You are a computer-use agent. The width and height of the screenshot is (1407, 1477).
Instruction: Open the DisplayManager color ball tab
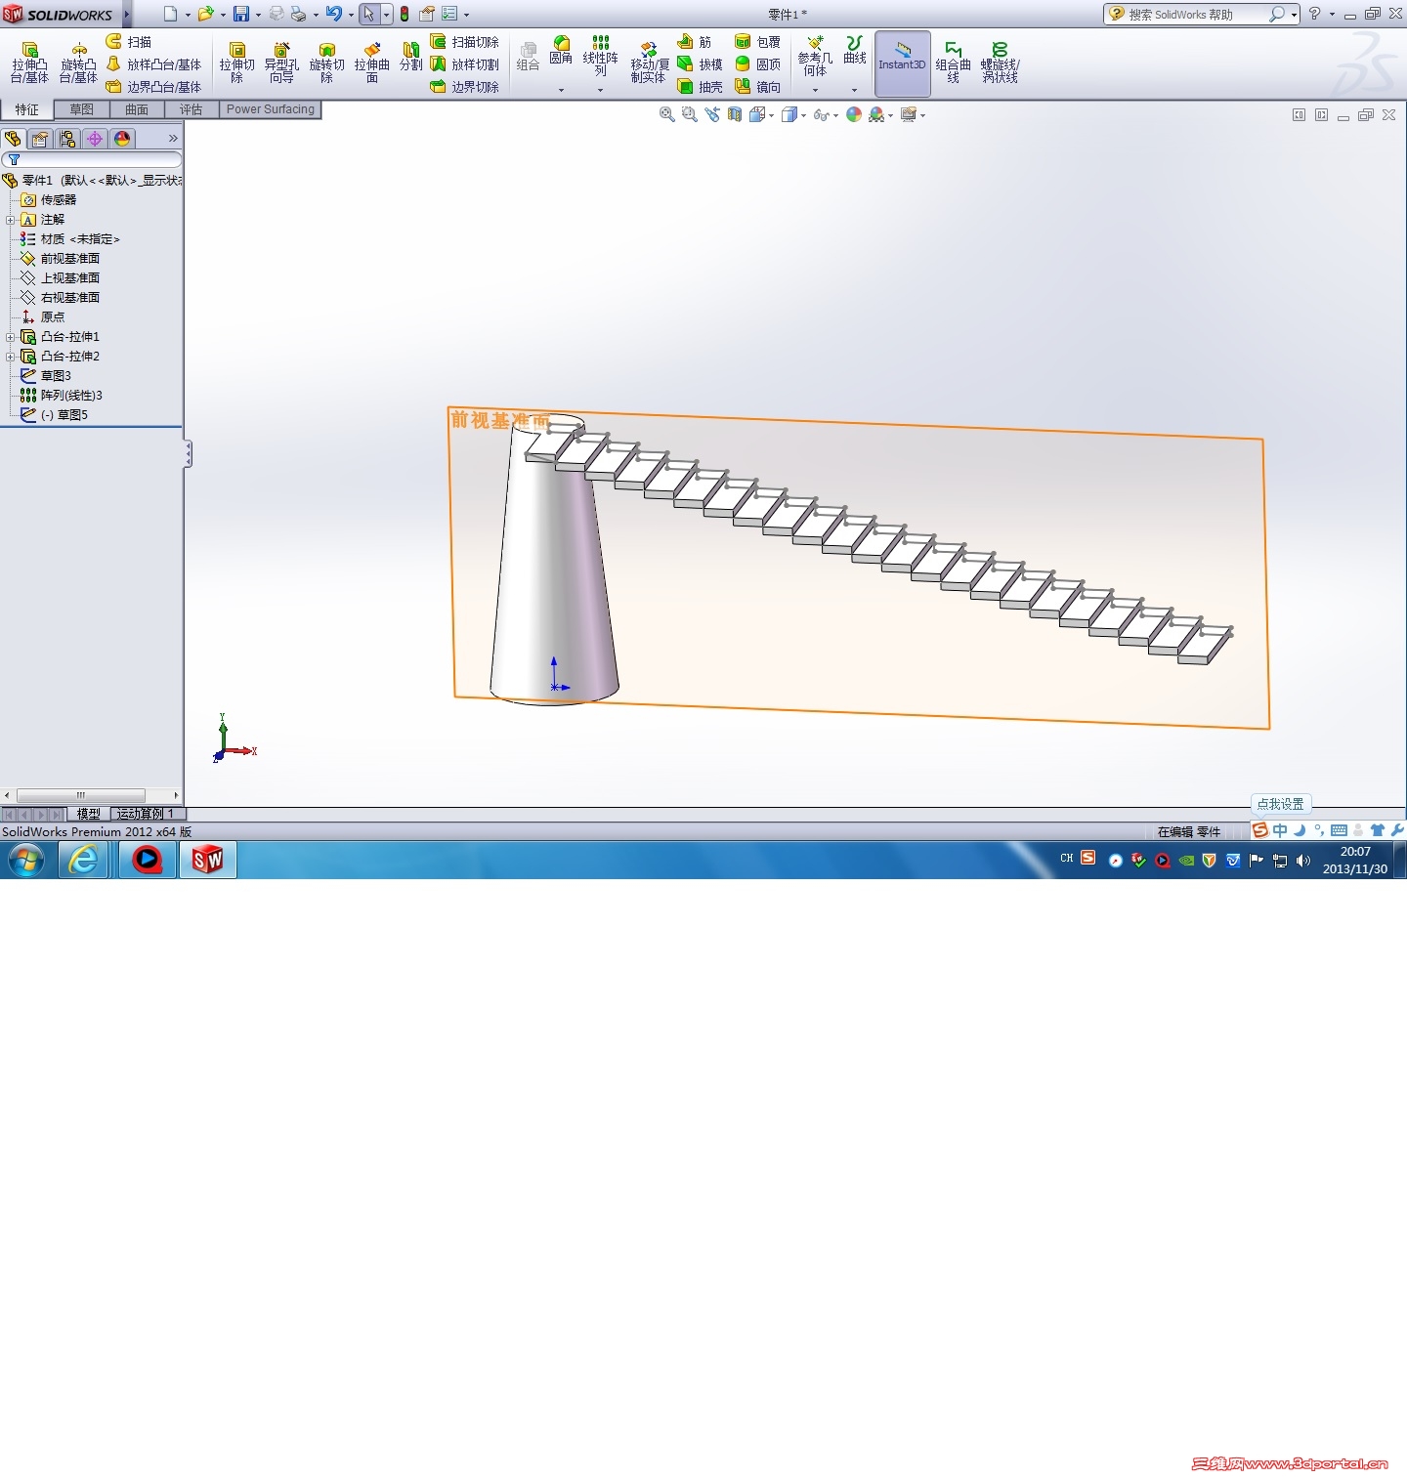(x=122, y=139)
